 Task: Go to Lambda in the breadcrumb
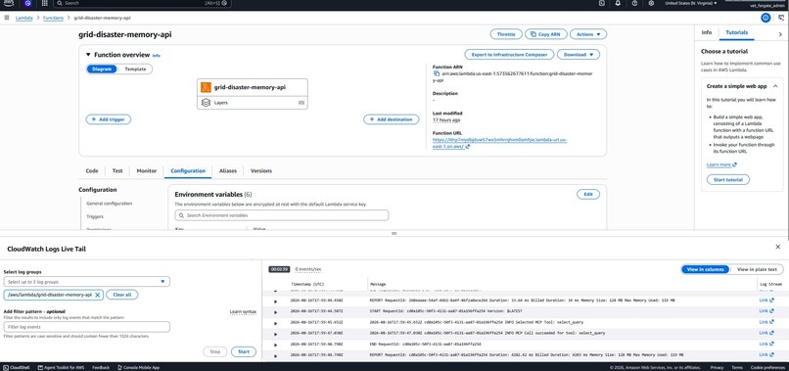tap(24, 18)
